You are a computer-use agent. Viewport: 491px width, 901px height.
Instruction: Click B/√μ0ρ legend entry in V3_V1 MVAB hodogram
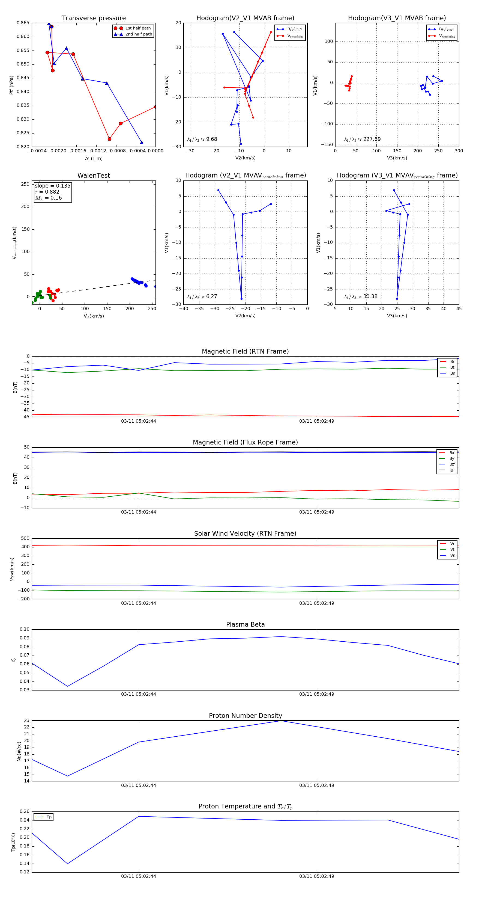[x=442, y=29]
